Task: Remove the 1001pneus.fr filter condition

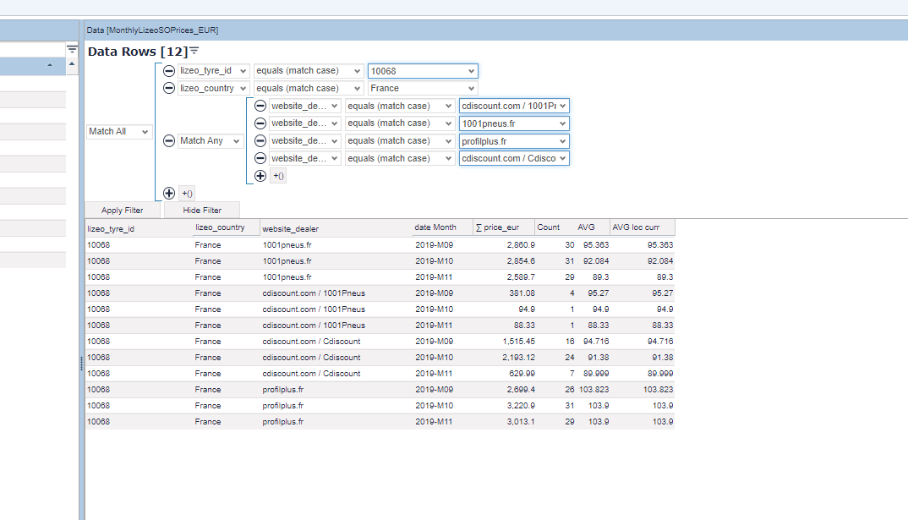Action: click(260, 123)
